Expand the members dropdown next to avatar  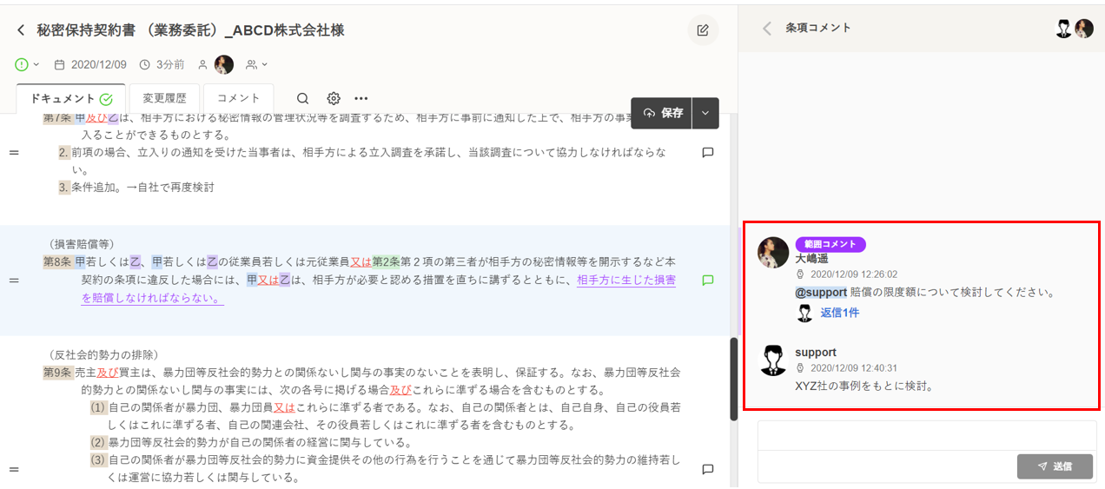click(256, 64)
